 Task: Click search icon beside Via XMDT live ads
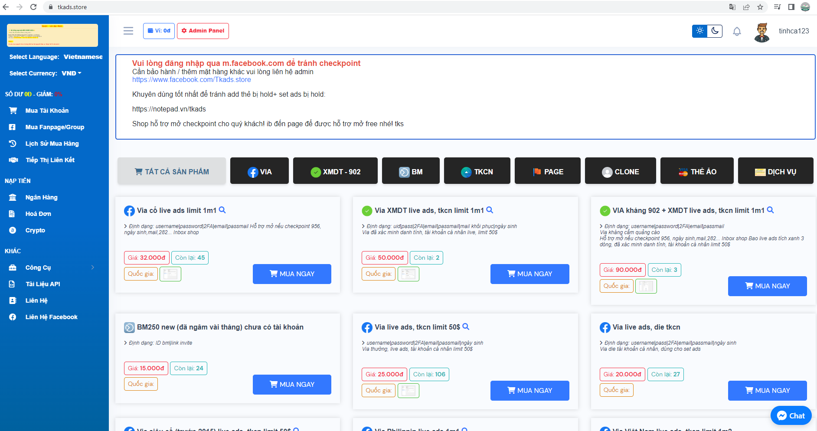(490, 210)
